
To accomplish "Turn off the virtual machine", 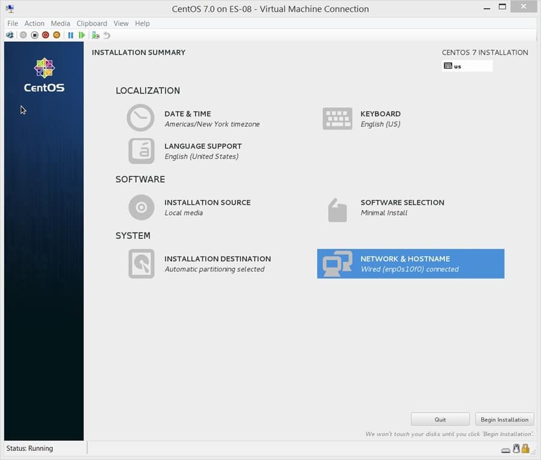I will (35, 35).
